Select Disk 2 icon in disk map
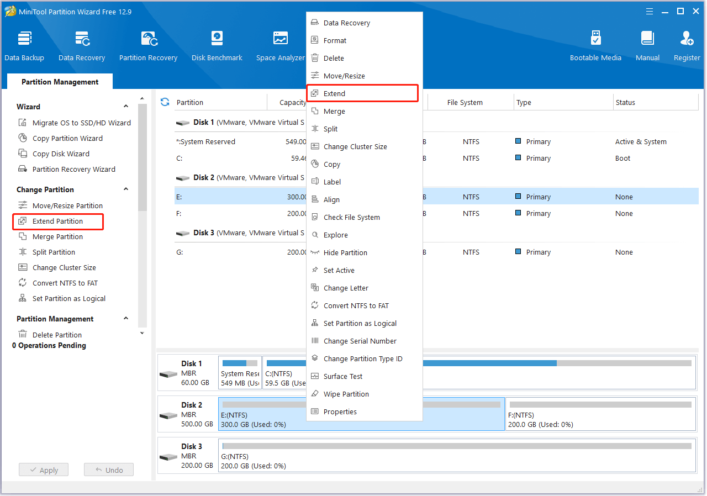Image resolution: width=707 pixels, height=496 pixels. 168,415
